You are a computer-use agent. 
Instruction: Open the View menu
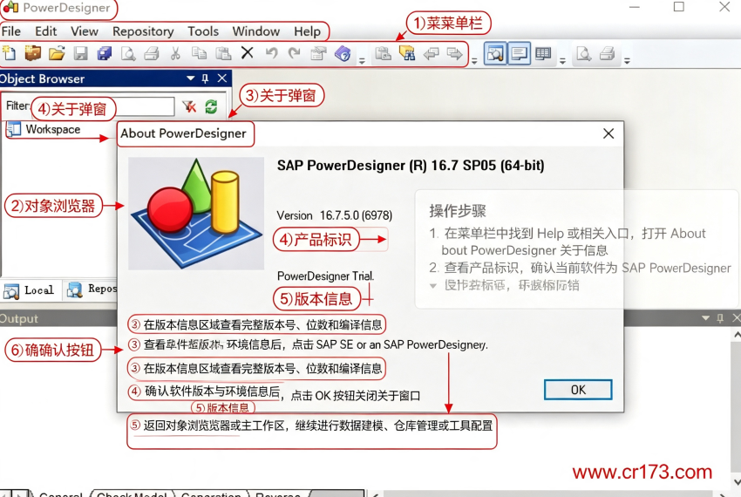pyautogui.click(x=85, y=31)
